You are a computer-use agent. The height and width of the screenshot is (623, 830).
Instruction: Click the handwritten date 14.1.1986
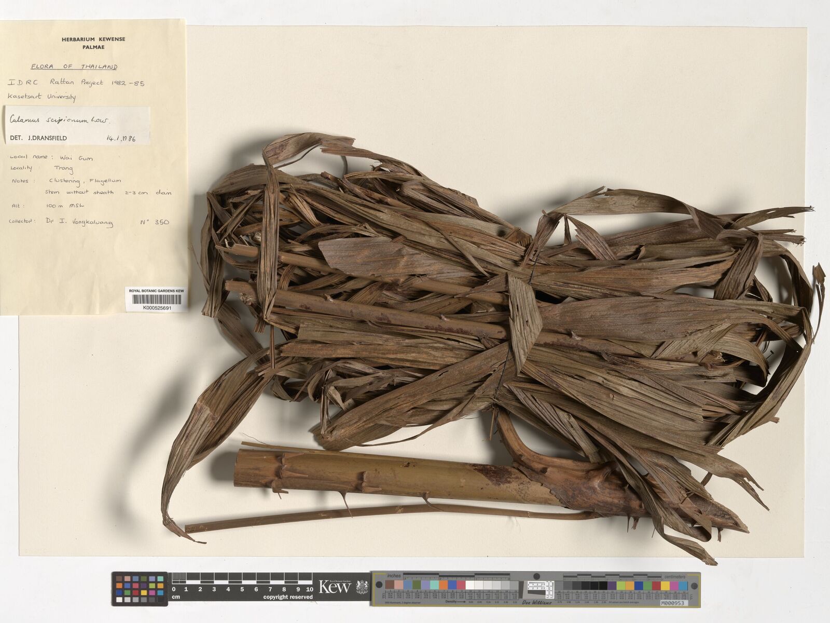pyautogui.click(x=121, y=139)
